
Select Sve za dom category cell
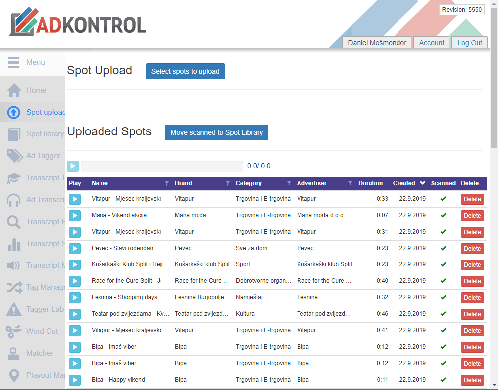click(251, 248)
